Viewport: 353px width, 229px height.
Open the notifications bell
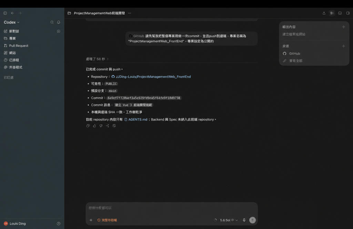59,22
